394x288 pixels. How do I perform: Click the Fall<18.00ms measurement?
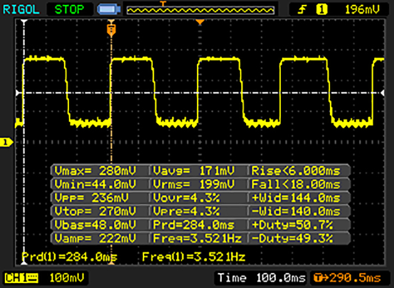[296, 185]
